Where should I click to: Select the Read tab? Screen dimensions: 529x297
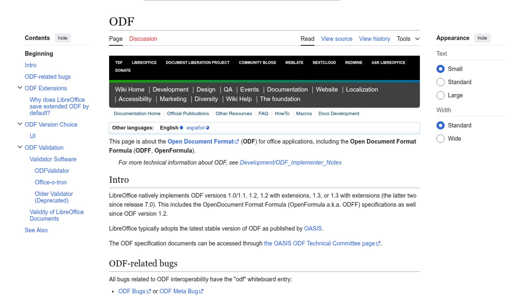click(307, 39)
